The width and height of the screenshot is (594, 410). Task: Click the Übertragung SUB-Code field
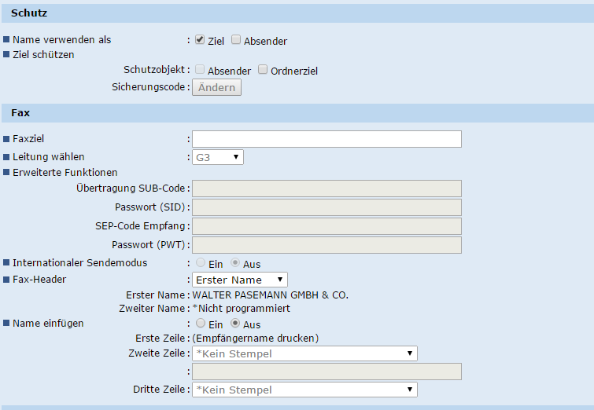(x=327, y=189)
